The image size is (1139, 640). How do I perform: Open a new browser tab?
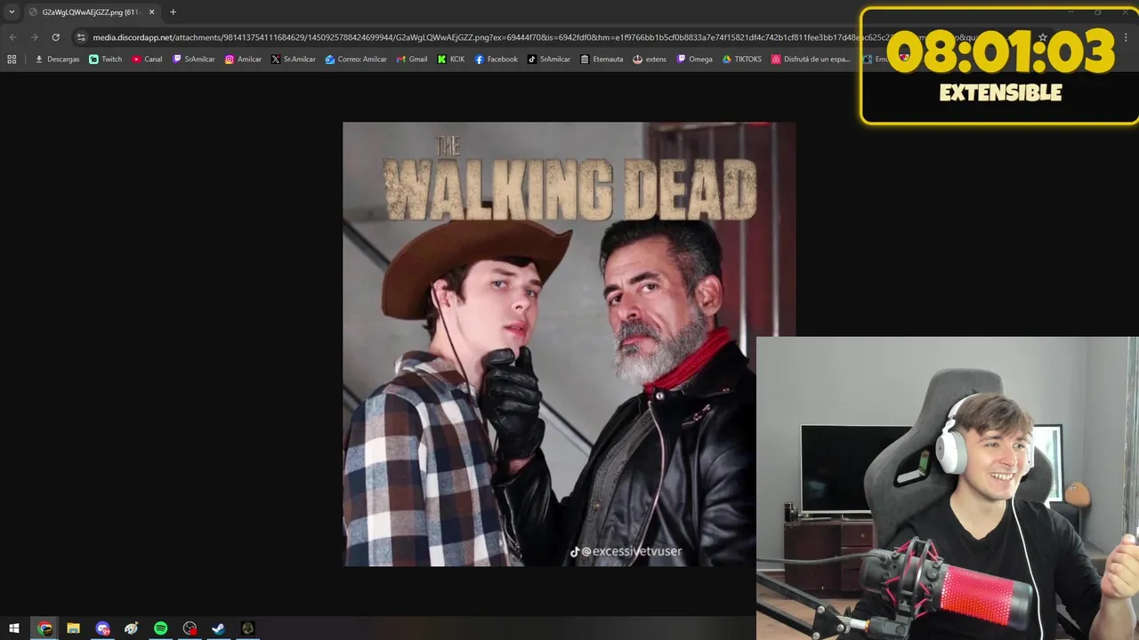point(173,12)
